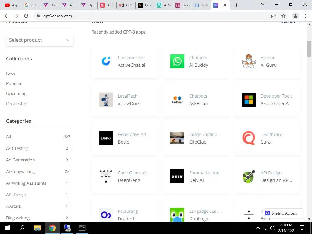The height and width of the screenshot is (234, 312).
Task: Click the taskbar search magnifier
Action: tap(22, 228)
